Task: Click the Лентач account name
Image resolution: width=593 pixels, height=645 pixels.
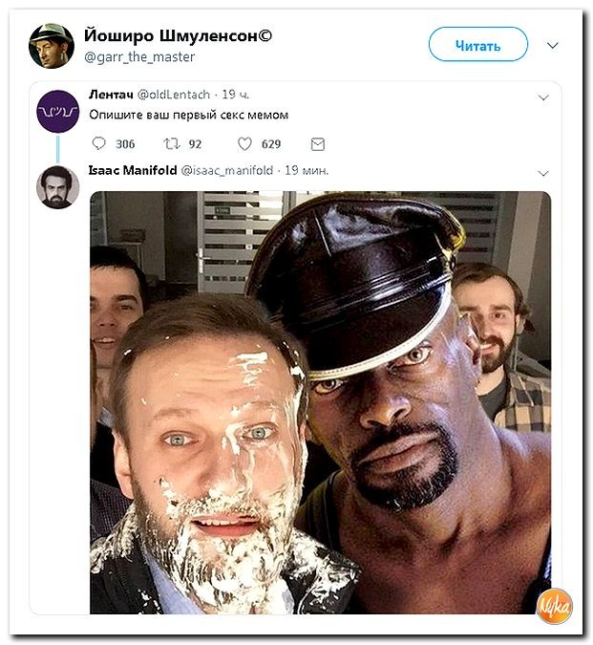Action: 112,95
